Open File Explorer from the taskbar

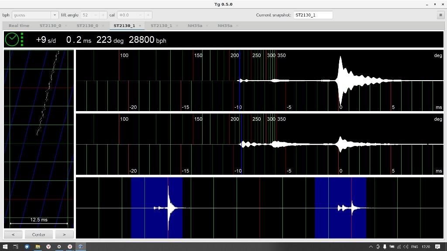(38, 247)
